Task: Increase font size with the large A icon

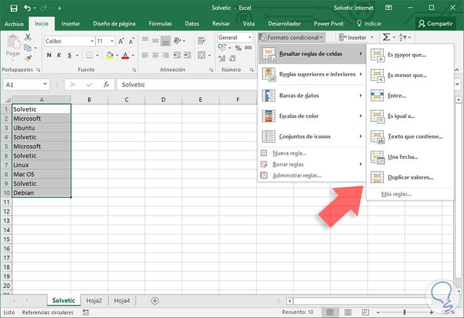Action: [x=121, y=41]
